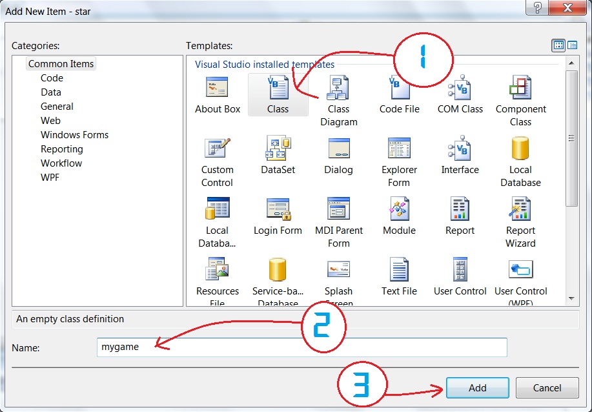Select the DataSet template
592x412 pixels.
pos(278,155)
